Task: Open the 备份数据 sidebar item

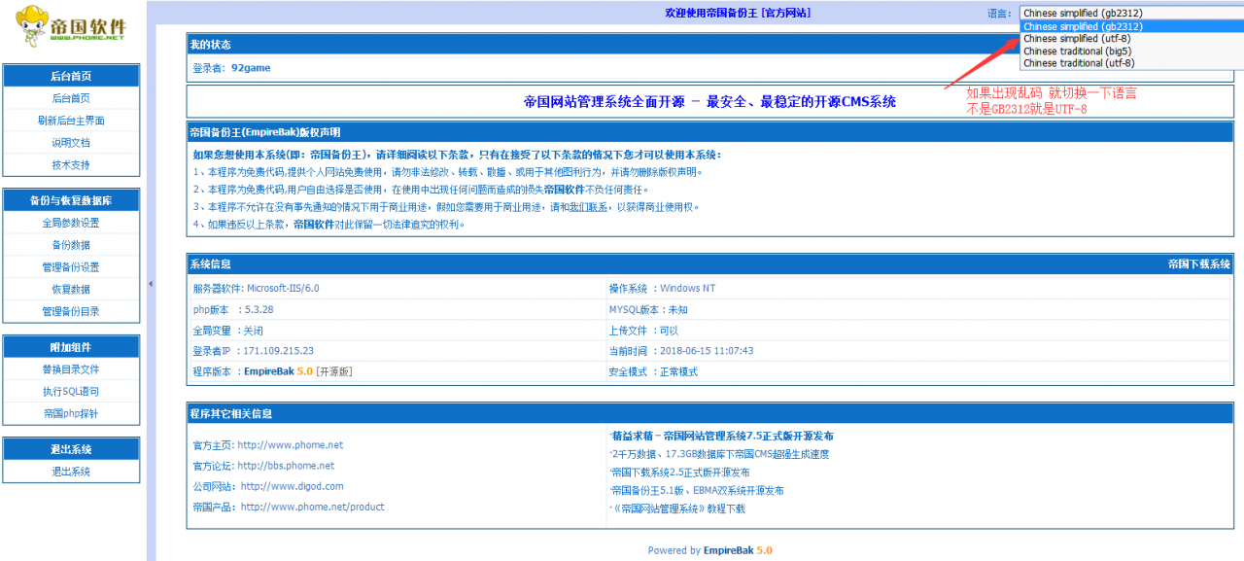Action: point(71,245)
